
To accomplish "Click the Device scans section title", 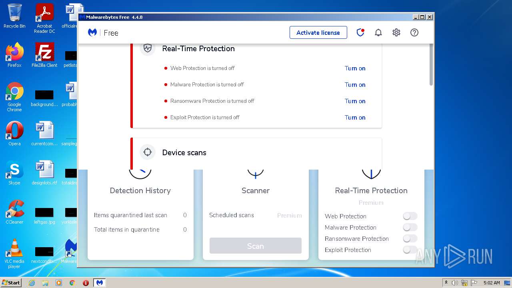I will (184, 152).
